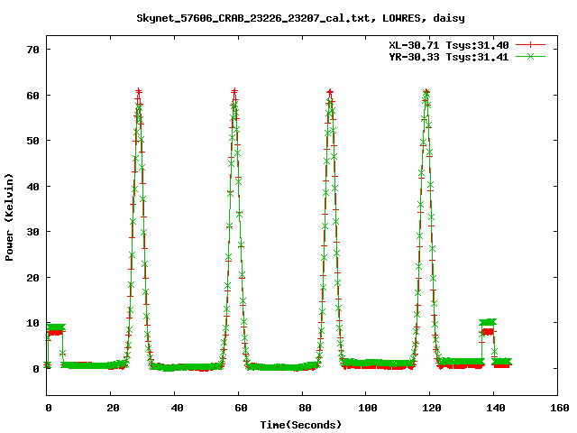
Task: Click the calibration step near 138 seconds
Action: pyautogui.click(x=488, y=326)
